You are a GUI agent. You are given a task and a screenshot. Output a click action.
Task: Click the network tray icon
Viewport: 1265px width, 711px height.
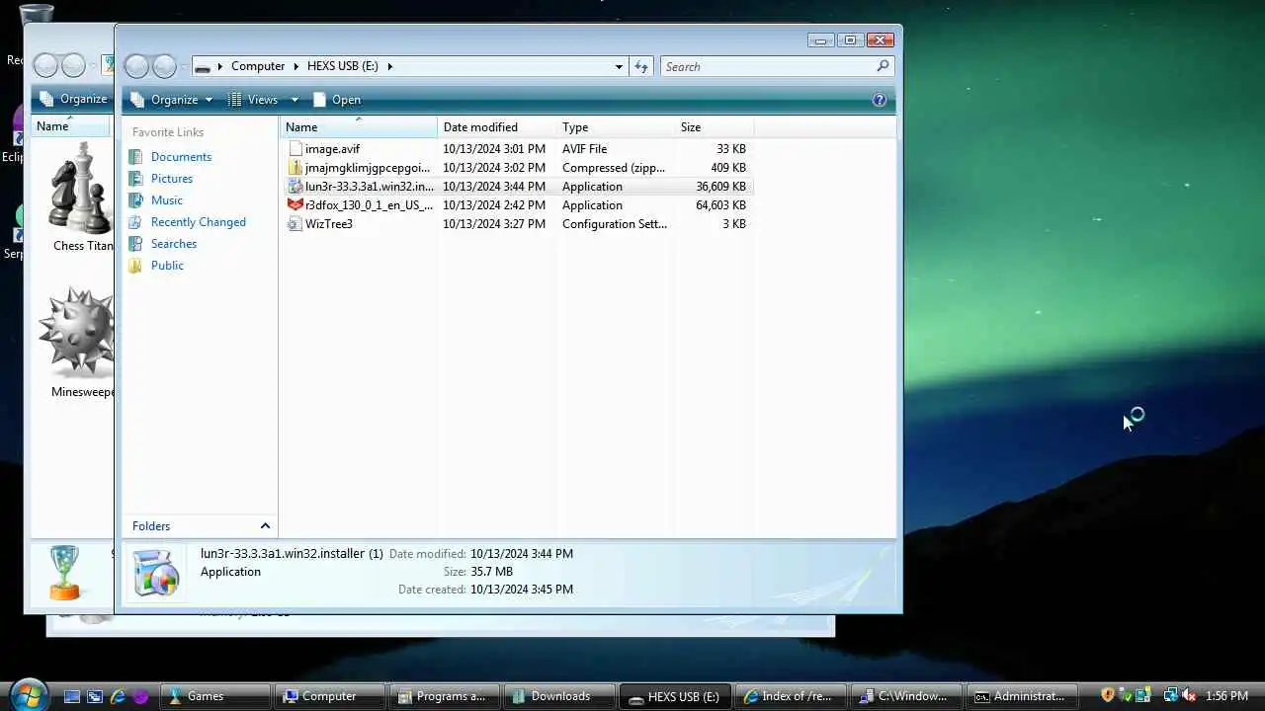coord(1170,696)
